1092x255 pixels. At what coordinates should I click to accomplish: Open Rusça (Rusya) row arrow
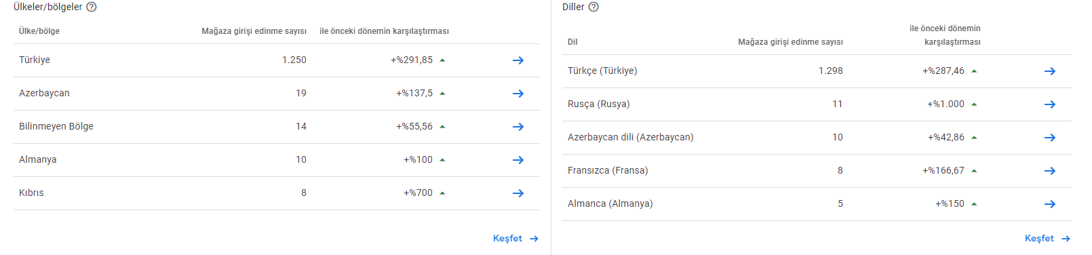coord(1050,104)
